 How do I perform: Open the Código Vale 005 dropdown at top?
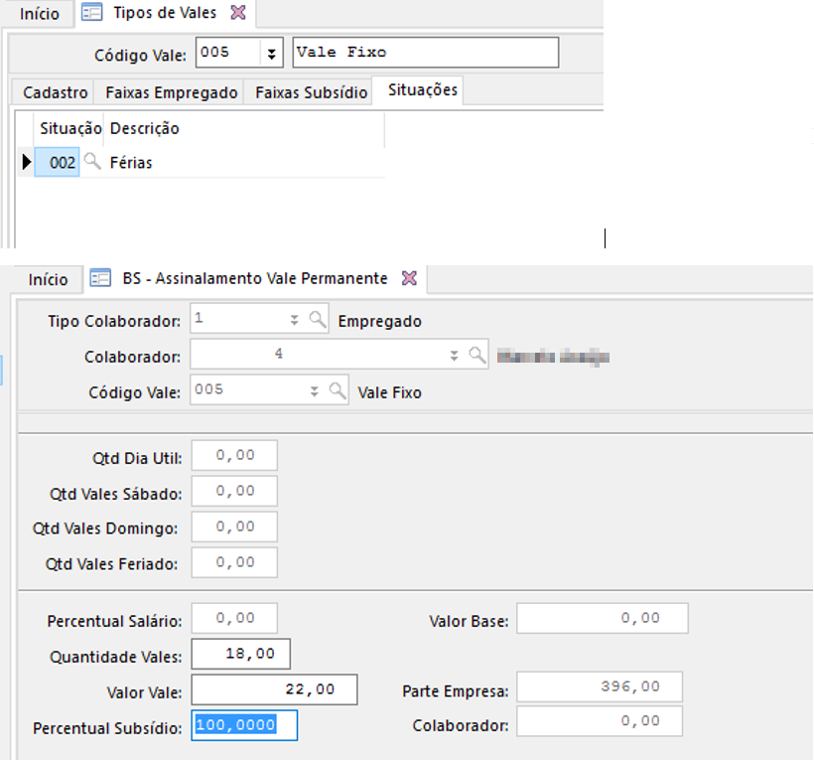271,53
